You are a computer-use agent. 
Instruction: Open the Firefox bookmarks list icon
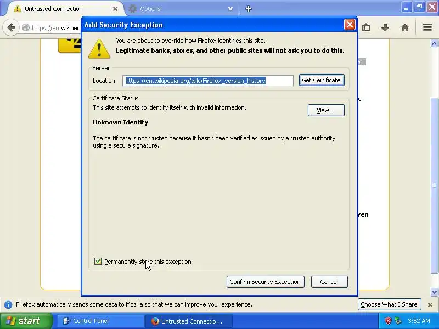[x=366, y=27]
